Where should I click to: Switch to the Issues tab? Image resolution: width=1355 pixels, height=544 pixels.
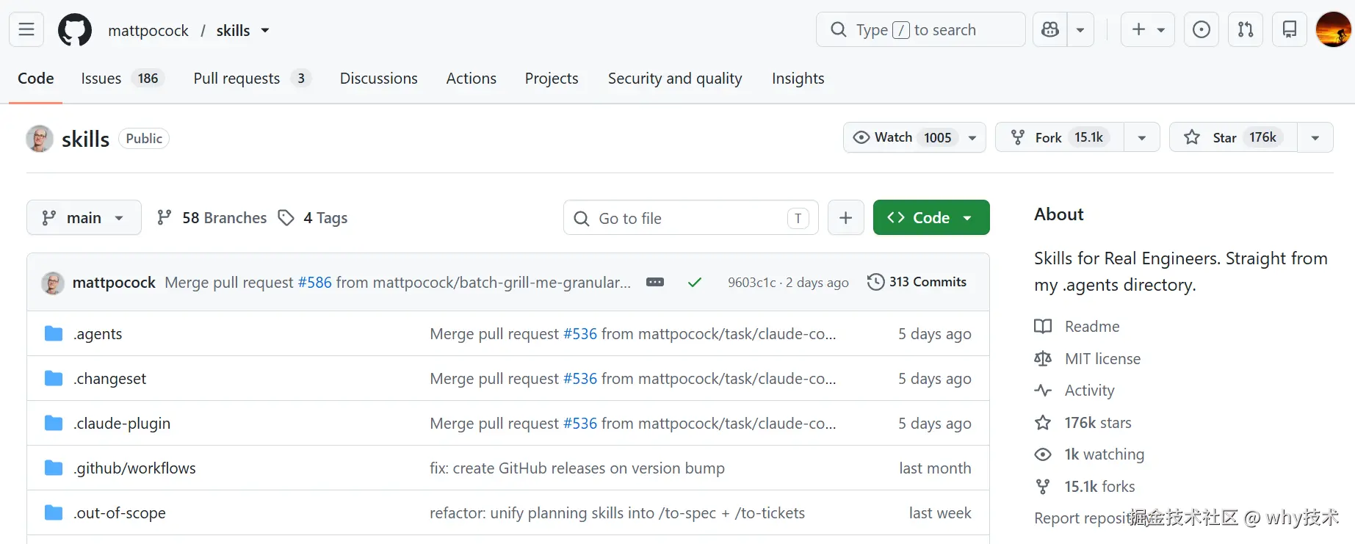123,78
